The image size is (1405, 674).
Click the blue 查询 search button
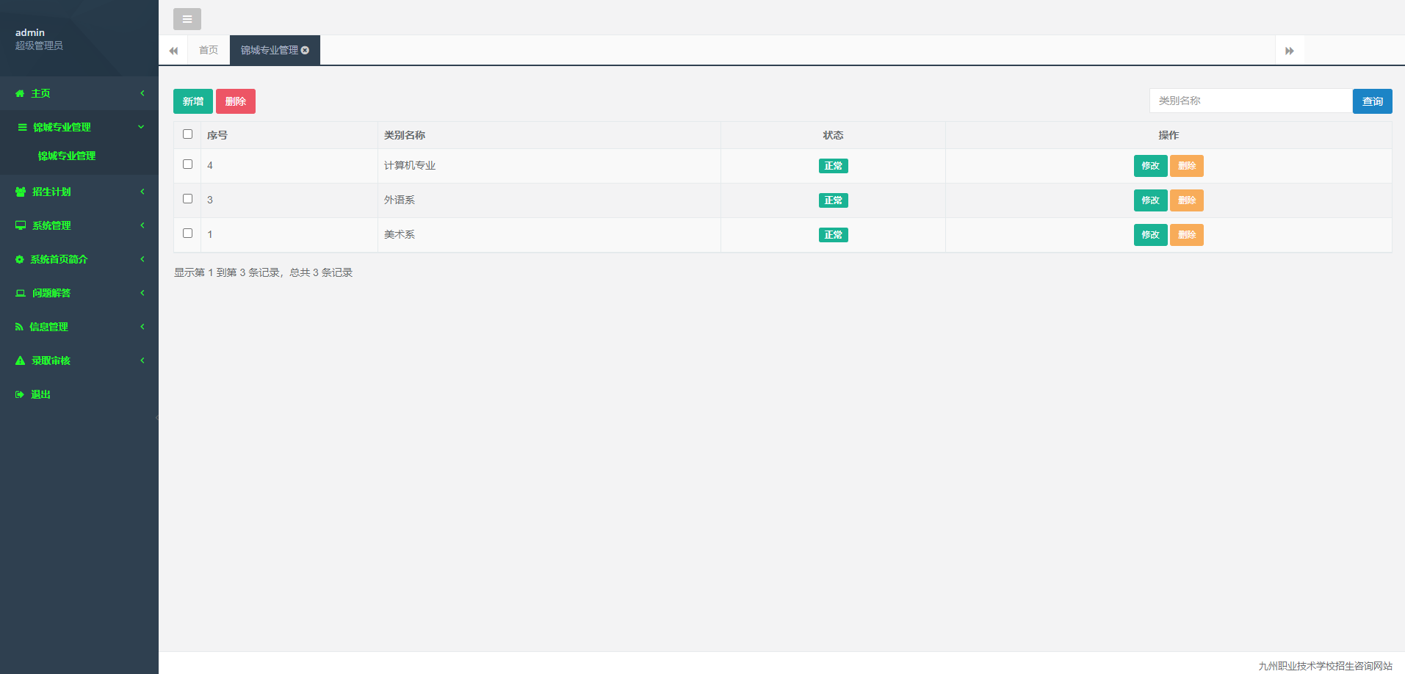click(x=1372, y=101)
